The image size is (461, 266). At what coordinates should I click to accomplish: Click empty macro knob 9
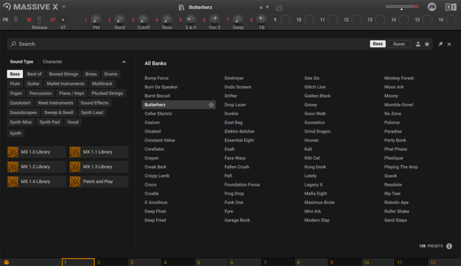[x=285, y=20]
